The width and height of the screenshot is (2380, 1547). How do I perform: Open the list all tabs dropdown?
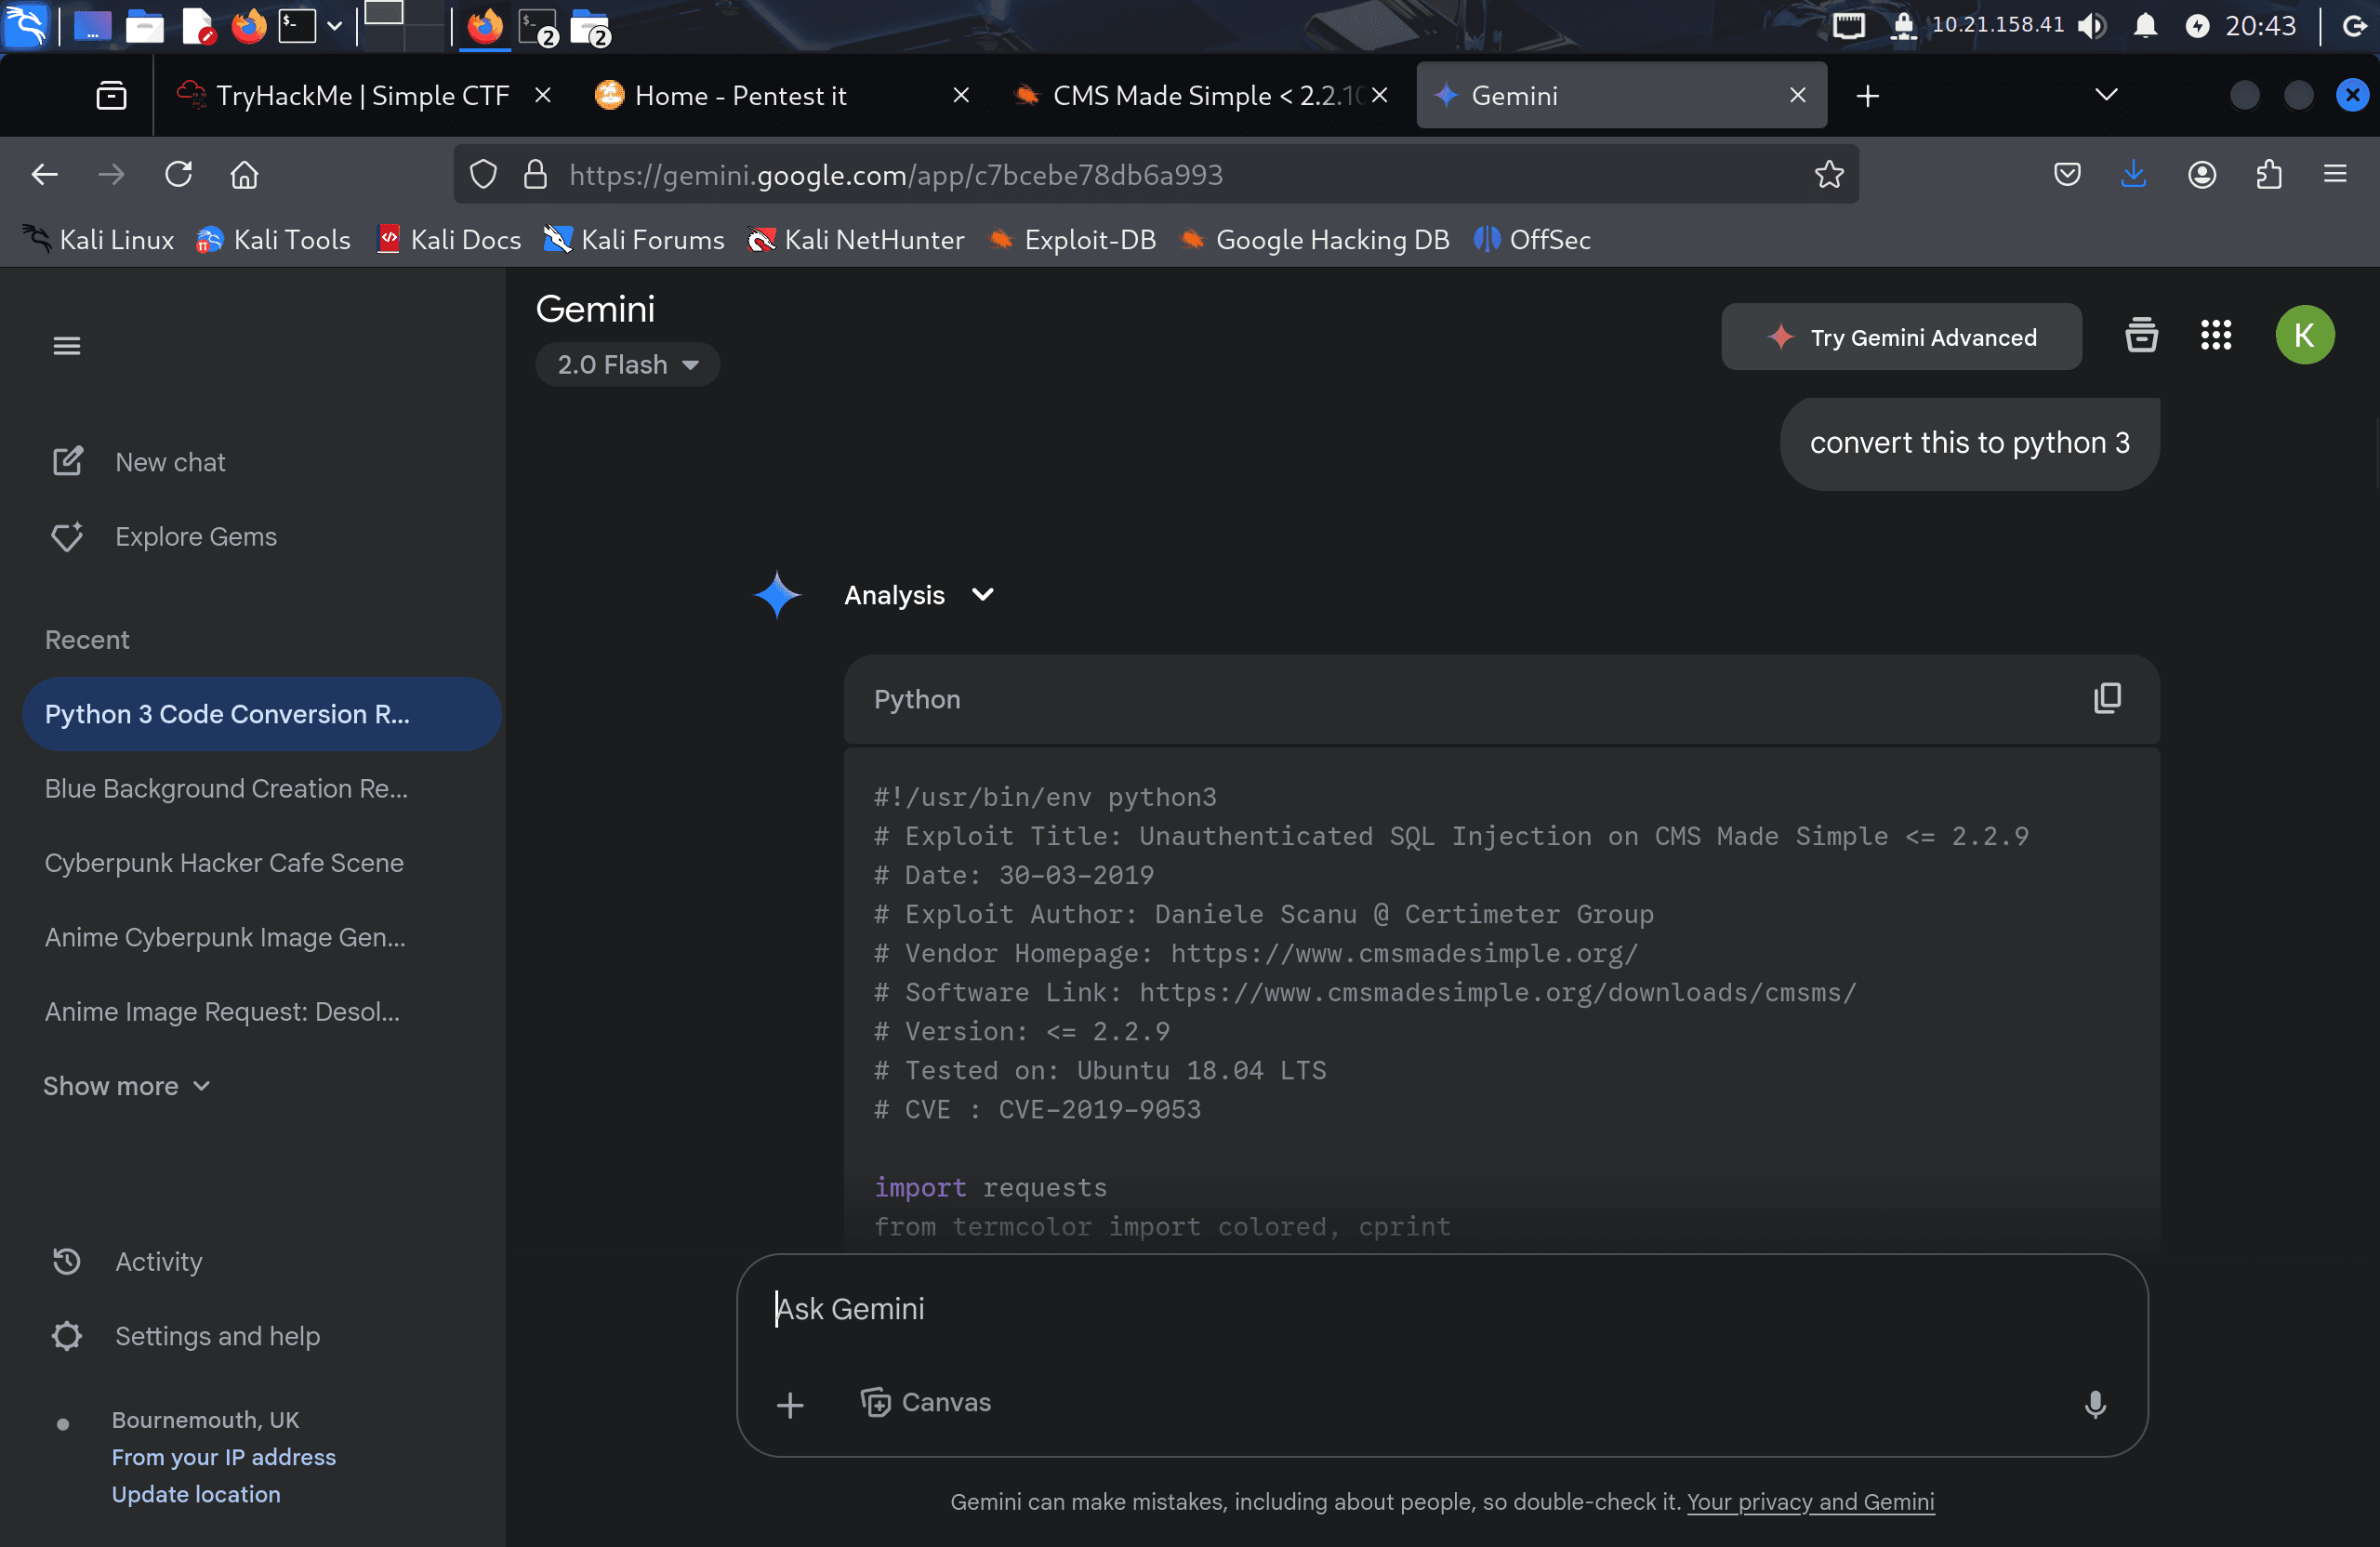pyautogui.click(x=2106, y=95)
